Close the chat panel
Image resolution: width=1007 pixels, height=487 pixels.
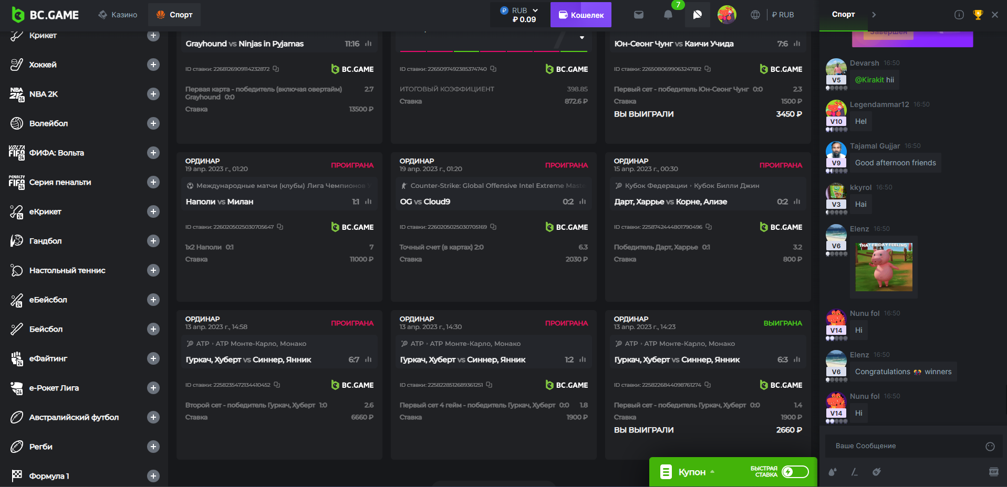click(995, 15)
